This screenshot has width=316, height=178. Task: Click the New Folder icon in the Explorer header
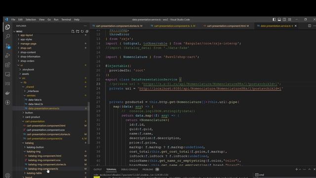[x=78, y=31]
